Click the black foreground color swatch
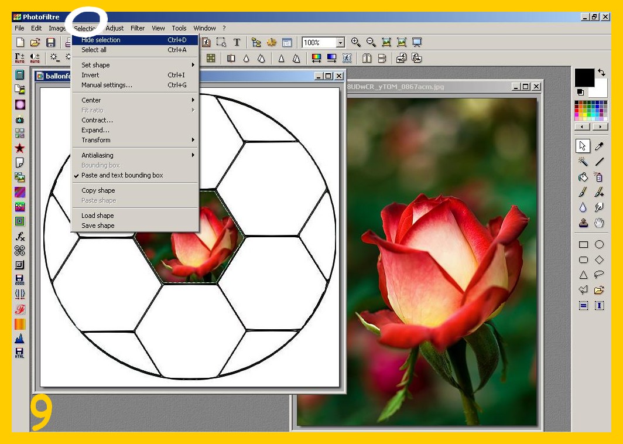The height and width of the screenshot is (444, 623). coord(584,77)
